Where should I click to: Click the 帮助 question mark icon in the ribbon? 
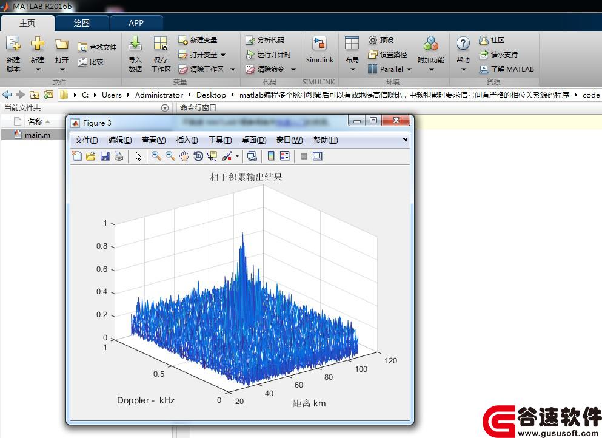(x=463, y=44)
